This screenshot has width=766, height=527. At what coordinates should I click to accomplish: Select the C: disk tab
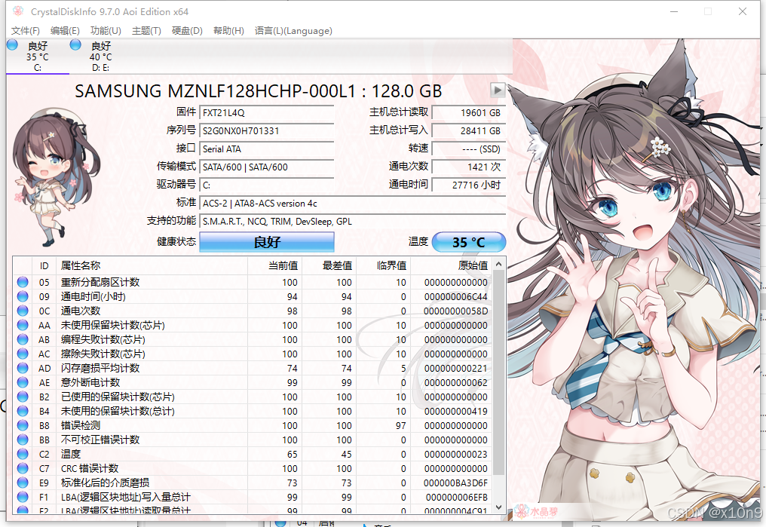[38, 56]
